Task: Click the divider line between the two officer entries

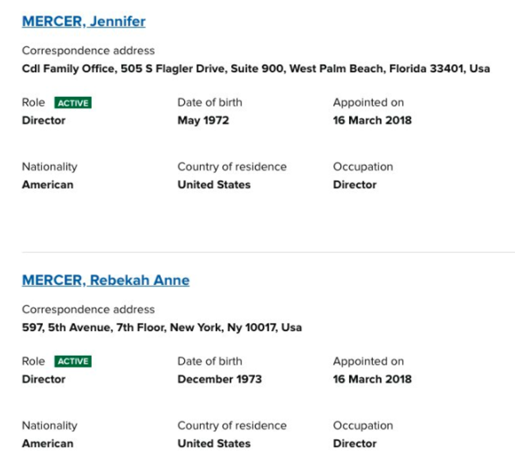Action: (257, 252)
